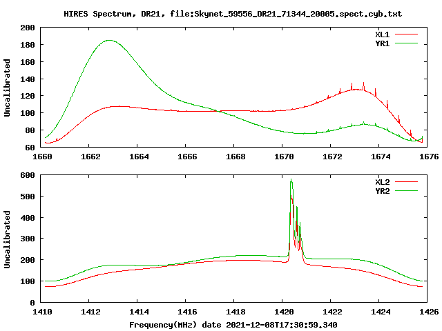This screenshot has height=331, width=442.
Task: Click the YR2 legend label
Action: (382, 191)
